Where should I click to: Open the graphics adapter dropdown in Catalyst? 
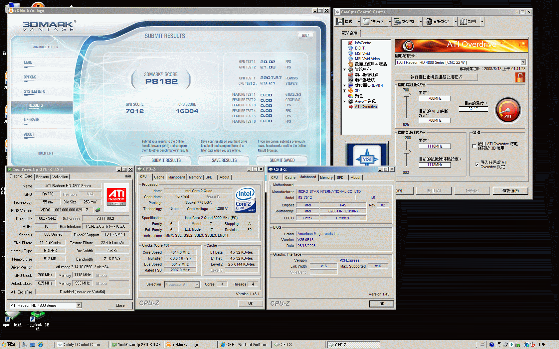pyautogui.click(x=523, y=62)
